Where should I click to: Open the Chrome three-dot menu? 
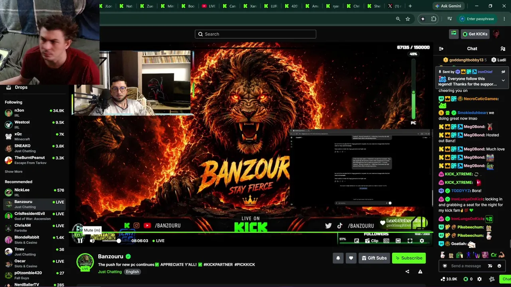[504, 19]
